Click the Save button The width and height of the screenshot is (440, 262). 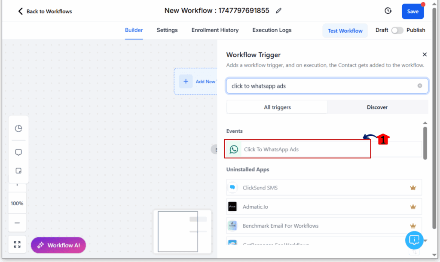tap(412, 12)
